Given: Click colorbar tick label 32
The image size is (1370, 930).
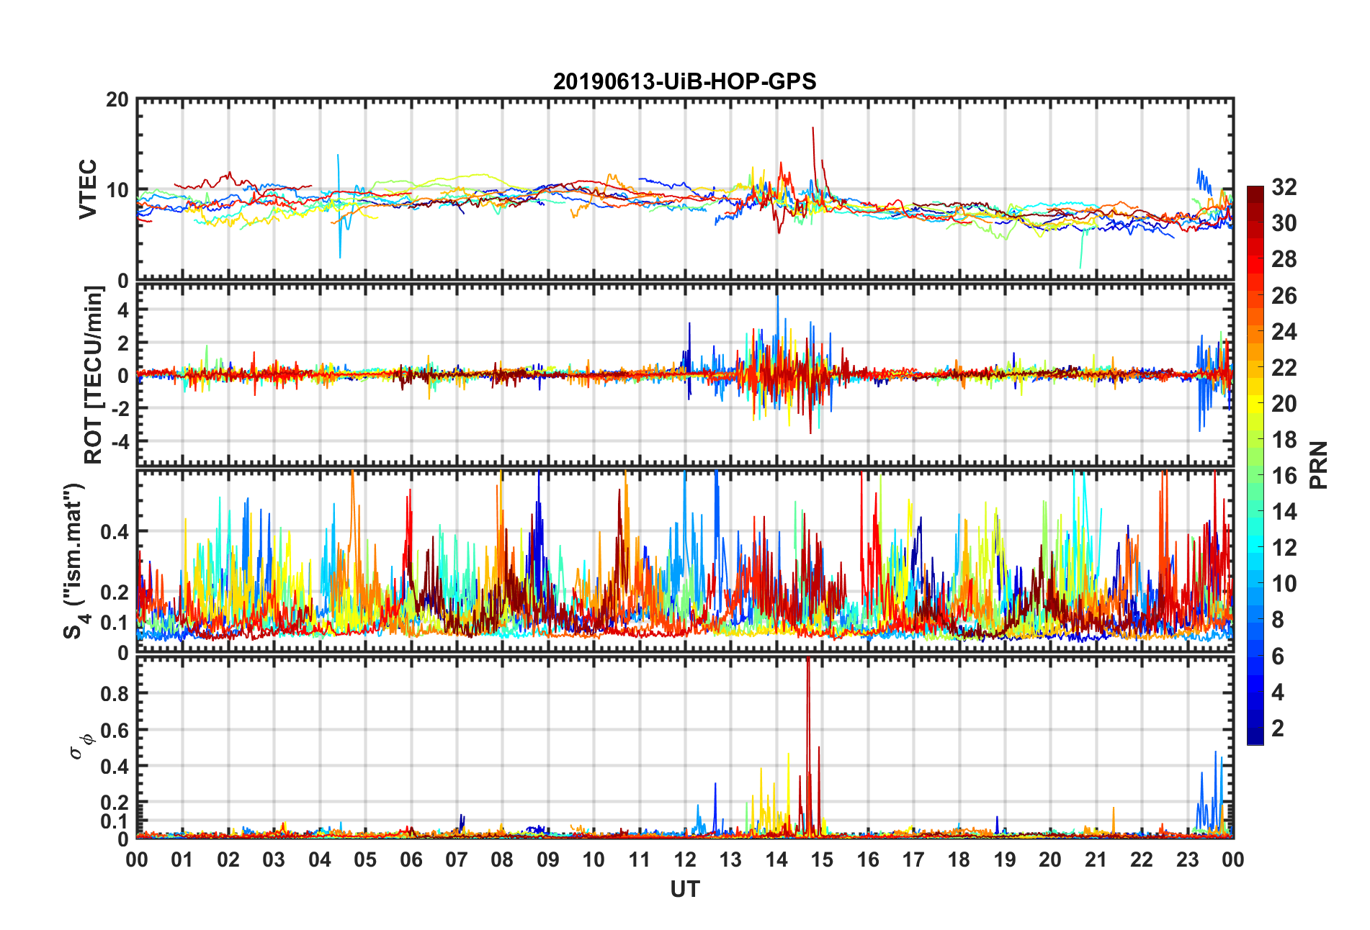Looking at the screenshot, I should 1284,187.
